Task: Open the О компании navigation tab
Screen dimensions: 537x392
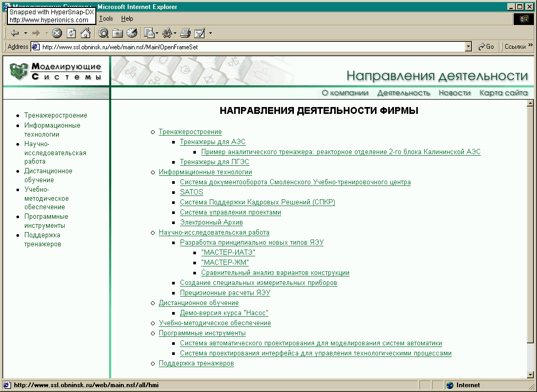Action: 345,93
